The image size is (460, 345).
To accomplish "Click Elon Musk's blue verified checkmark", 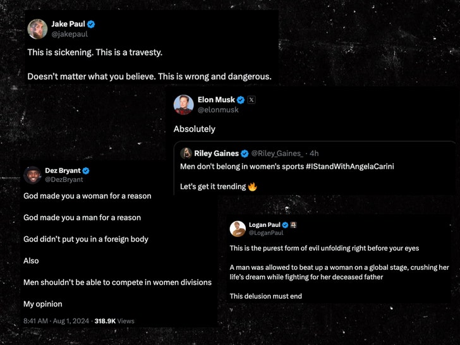I will 241,99.
